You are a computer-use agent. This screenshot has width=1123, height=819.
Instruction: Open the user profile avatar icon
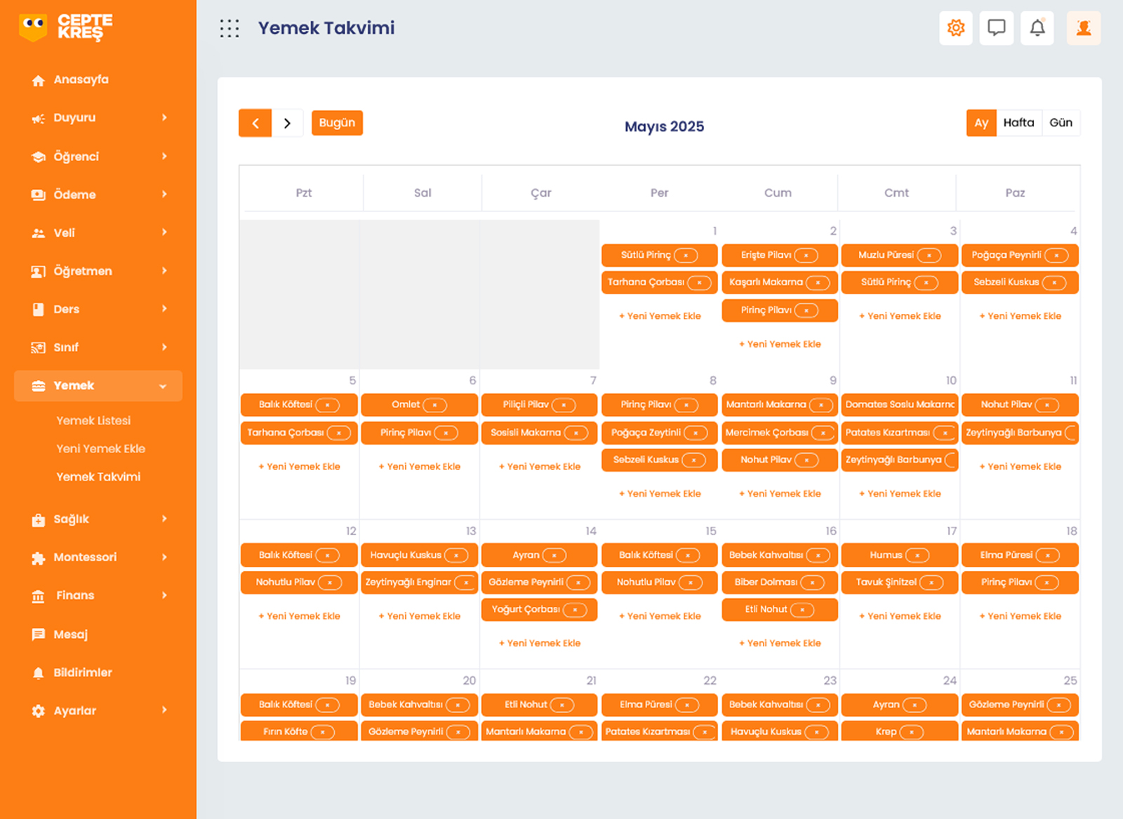coord(1083,28)
